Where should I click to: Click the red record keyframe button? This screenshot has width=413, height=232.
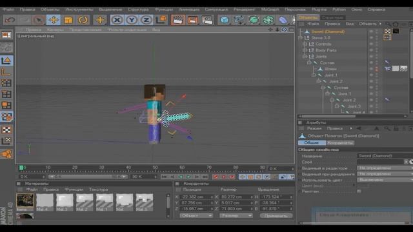tap(216, 177)
